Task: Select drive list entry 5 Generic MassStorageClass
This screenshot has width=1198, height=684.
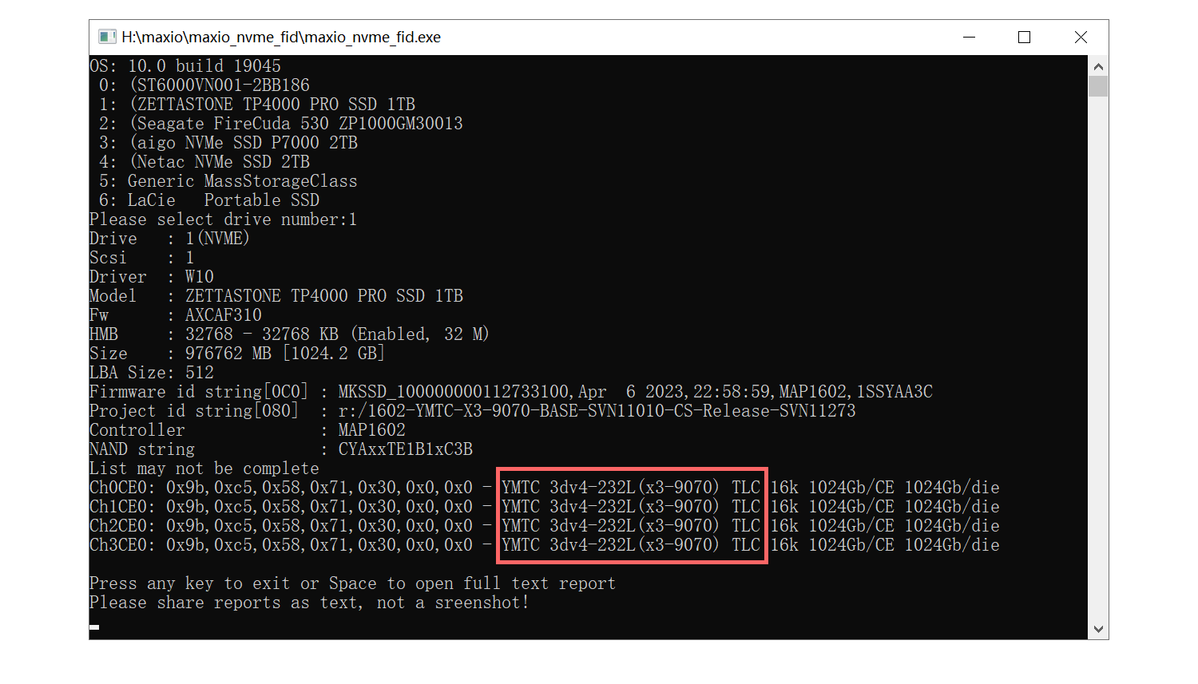Action: coord(228,181)
